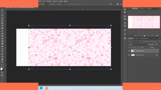The width and height of the screenshot is (161, 90).
Task: Select the Smudge tool
Action: [x=2, y=44]
